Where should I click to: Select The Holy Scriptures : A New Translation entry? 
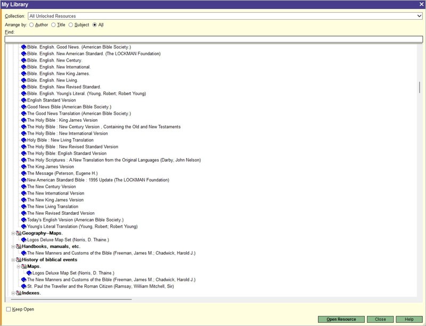tap(114, 160)
